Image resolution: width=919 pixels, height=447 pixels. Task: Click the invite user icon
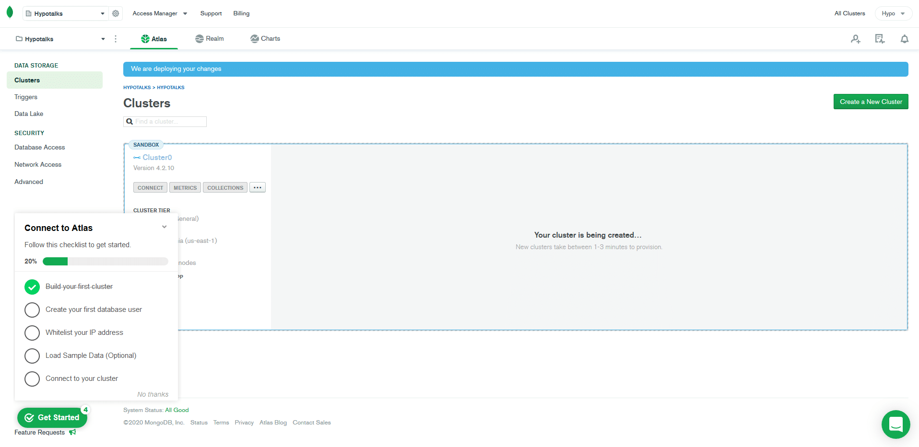[x=856, y=39]
